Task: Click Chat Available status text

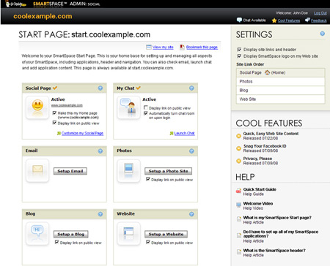Action: [x=254, y=20]
